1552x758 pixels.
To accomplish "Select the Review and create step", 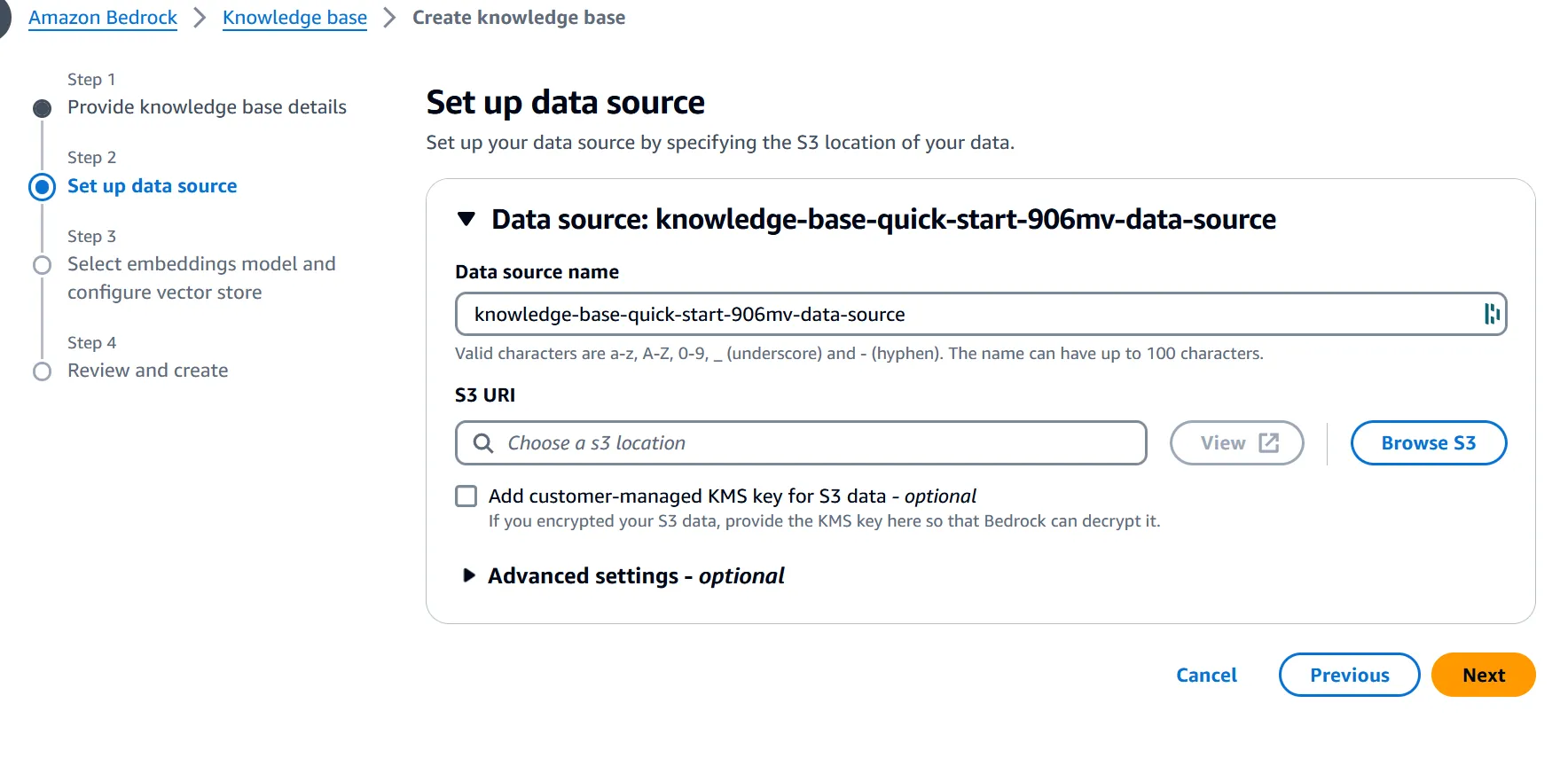I will click(x=147, y=371).
